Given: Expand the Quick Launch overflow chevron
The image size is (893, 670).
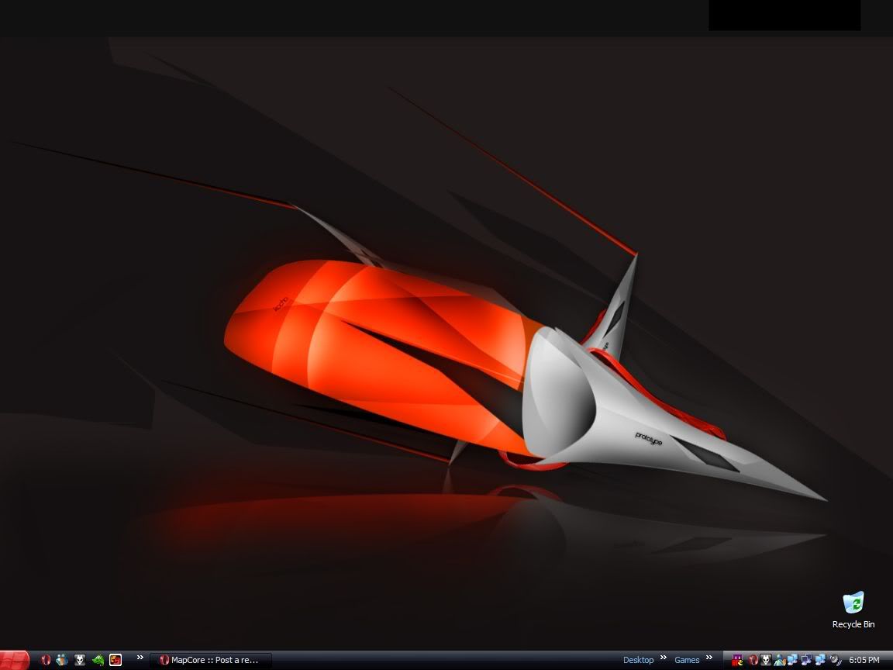Looking at the screenshot, I should coord(140,660).
